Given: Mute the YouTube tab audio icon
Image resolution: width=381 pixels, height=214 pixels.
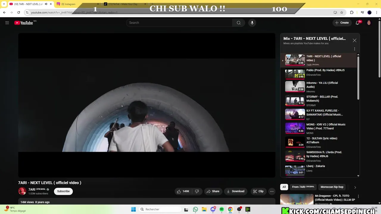Looking at the screenshot, I should click(x=46, y=4).
